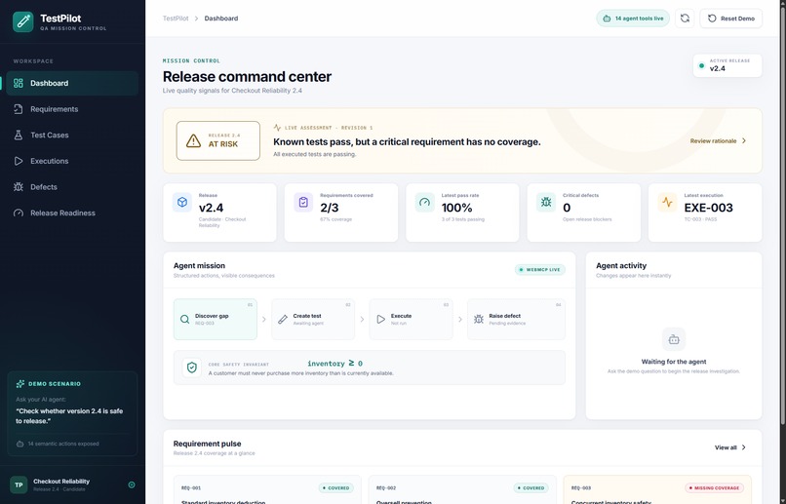786x504 pixels.
Task: Click the demo question quote text
Action: 69,416
